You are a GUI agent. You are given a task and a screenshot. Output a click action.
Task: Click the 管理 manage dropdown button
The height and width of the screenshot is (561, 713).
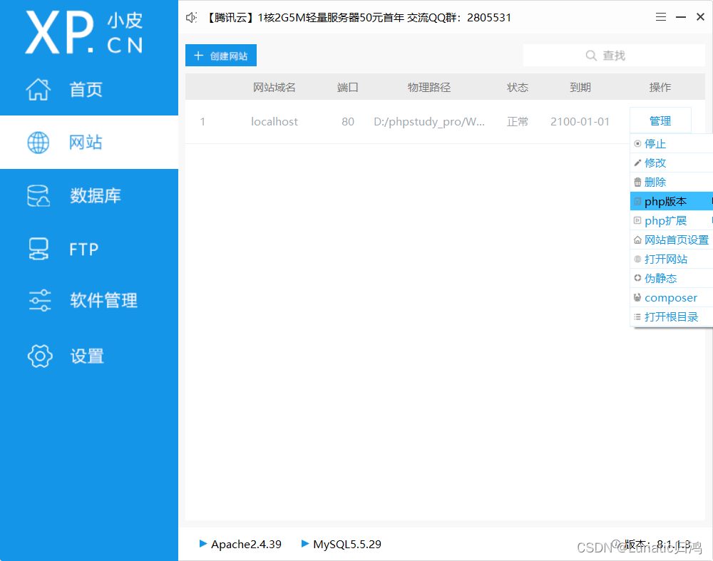[x=660, y=121]
